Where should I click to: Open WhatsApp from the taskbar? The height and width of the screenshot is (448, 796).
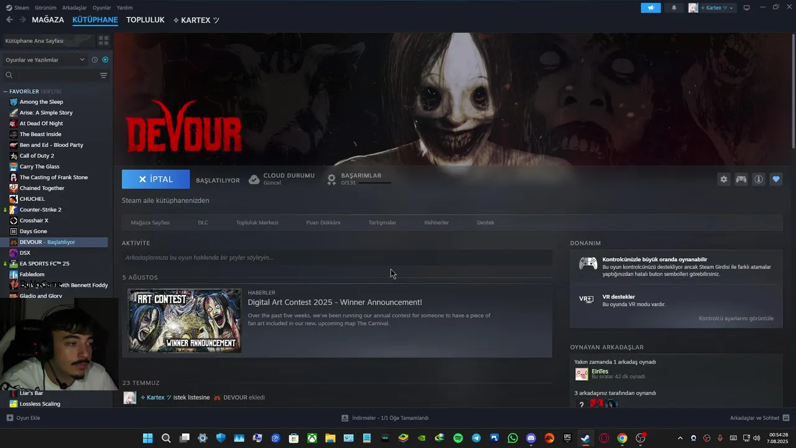pos(512,438)
